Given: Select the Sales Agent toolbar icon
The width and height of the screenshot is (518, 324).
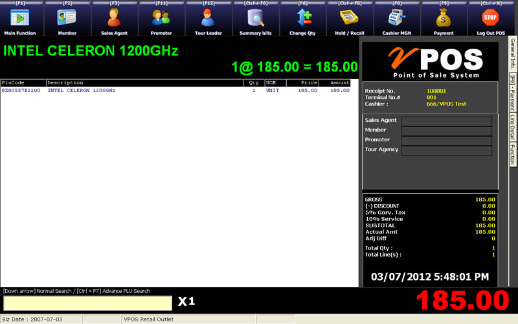Looking at the screenshot, I should pos(114,19).
